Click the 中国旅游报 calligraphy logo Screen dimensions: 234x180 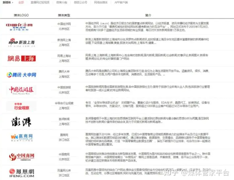[21, 90]
